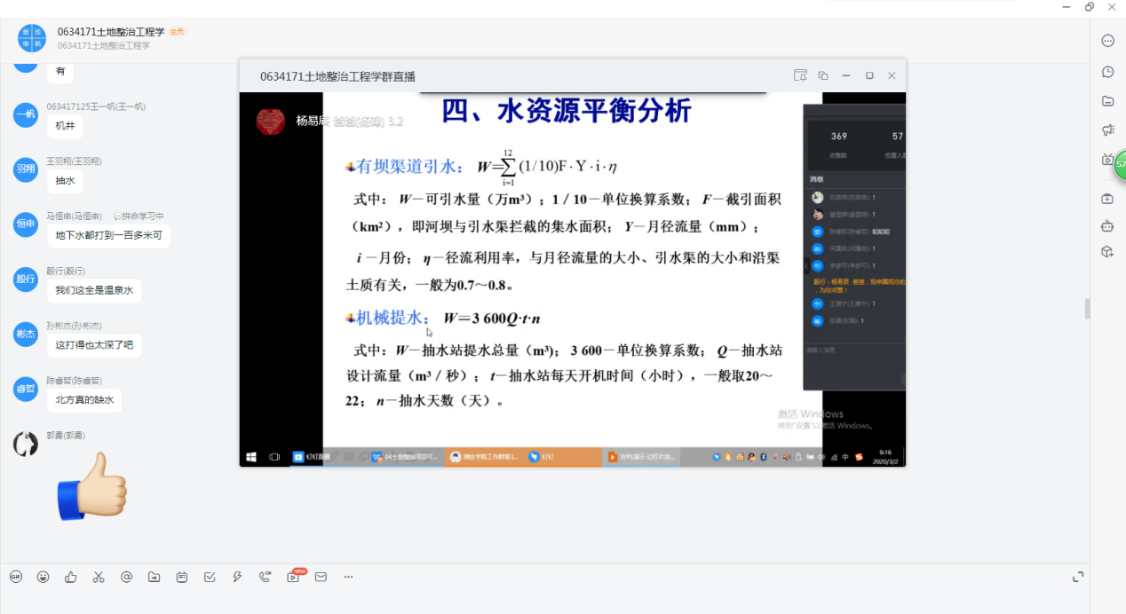Open the video recording tool with NEW badge
The height and width of the screenshot is (614, 1126).
pyautogui.click(x=292, y=577)
